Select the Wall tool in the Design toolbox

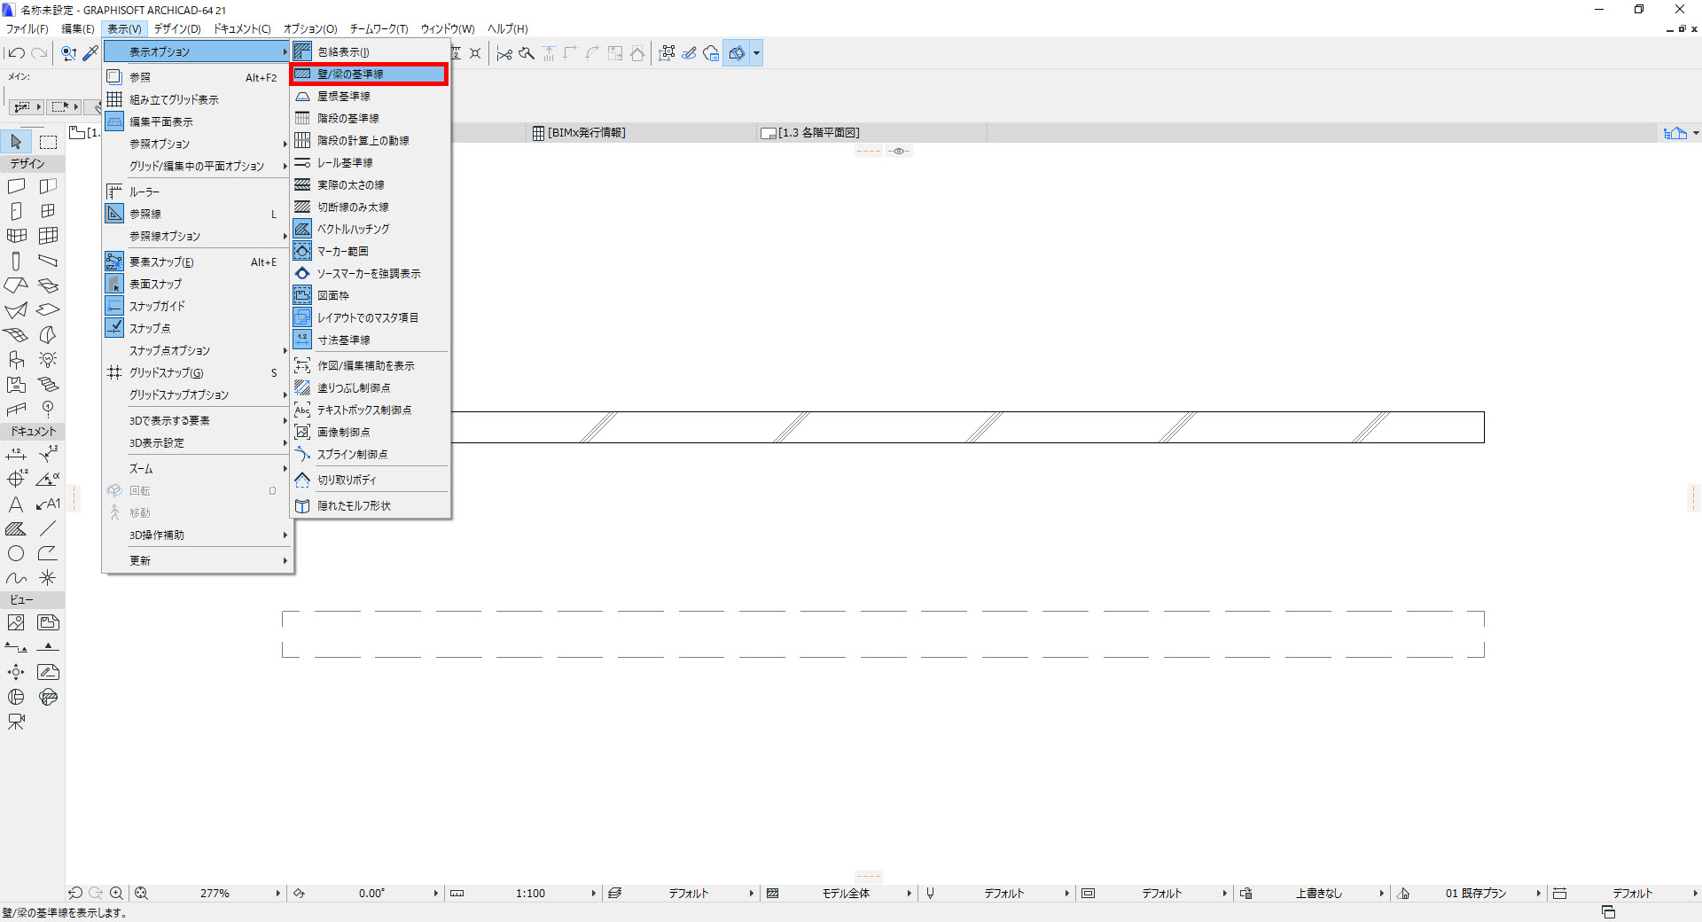tap(16, 186)
